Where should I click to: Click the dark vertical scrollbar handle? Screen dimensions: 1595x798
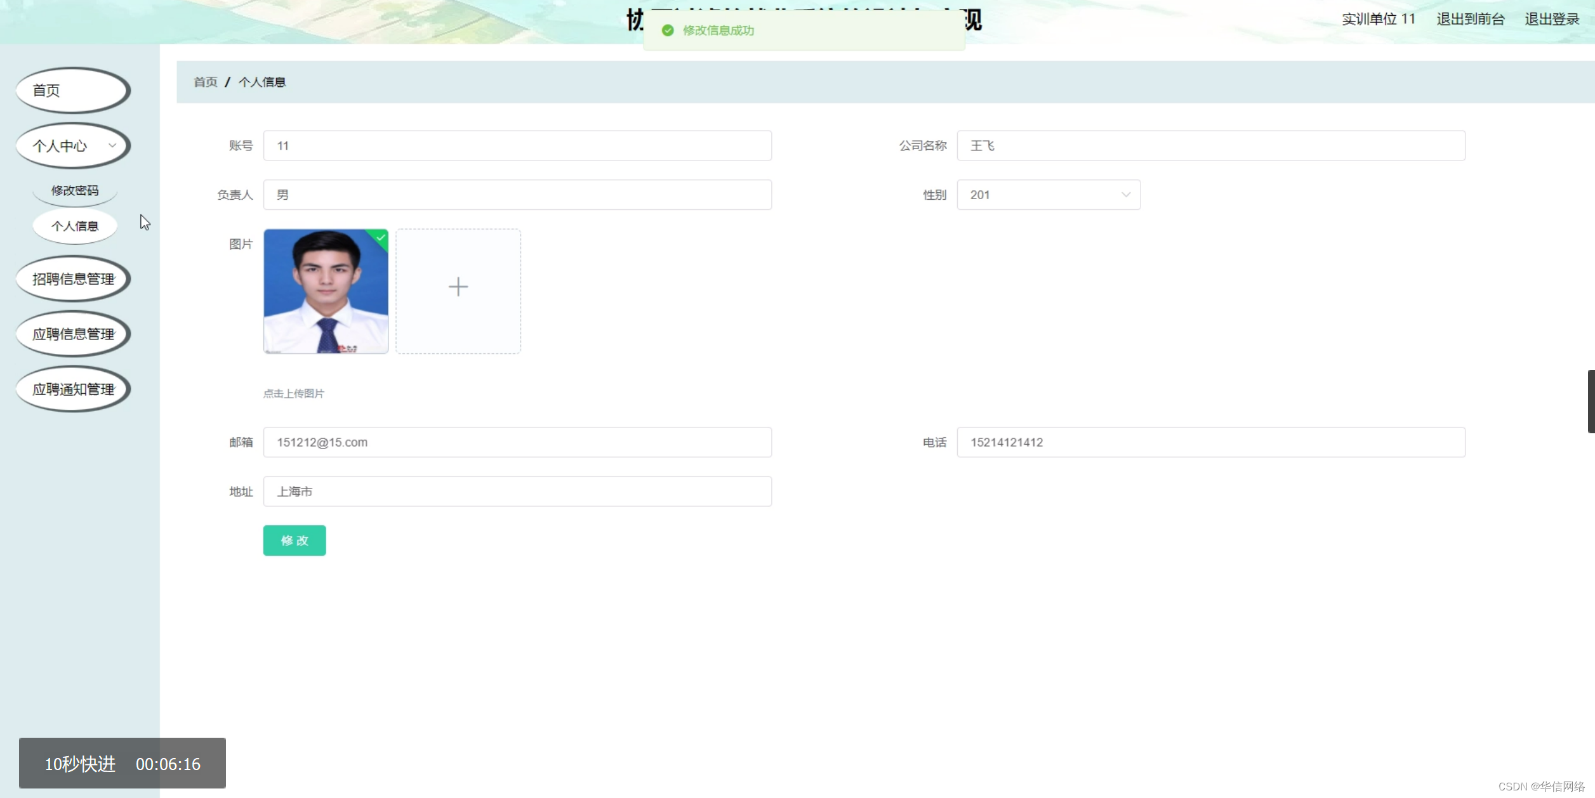(x=1591, y=402)
